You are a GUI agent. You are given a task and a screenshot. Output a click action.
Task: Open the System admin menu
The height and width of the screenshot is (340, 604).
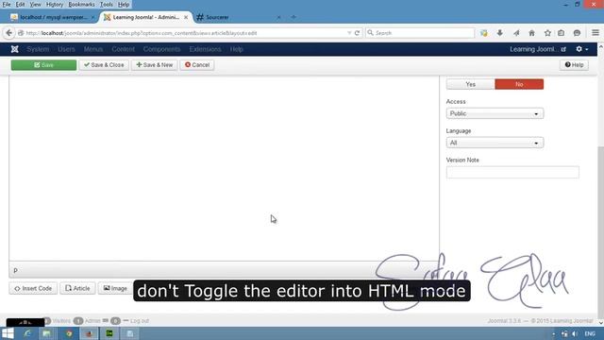(38, 49)
